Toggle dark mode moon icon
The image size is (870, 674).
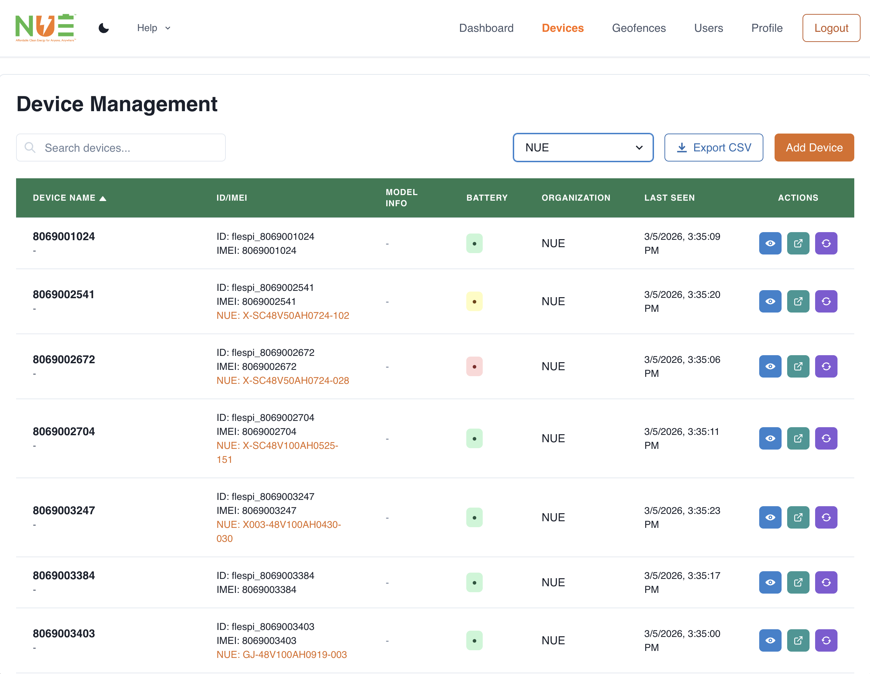point(103,28)
